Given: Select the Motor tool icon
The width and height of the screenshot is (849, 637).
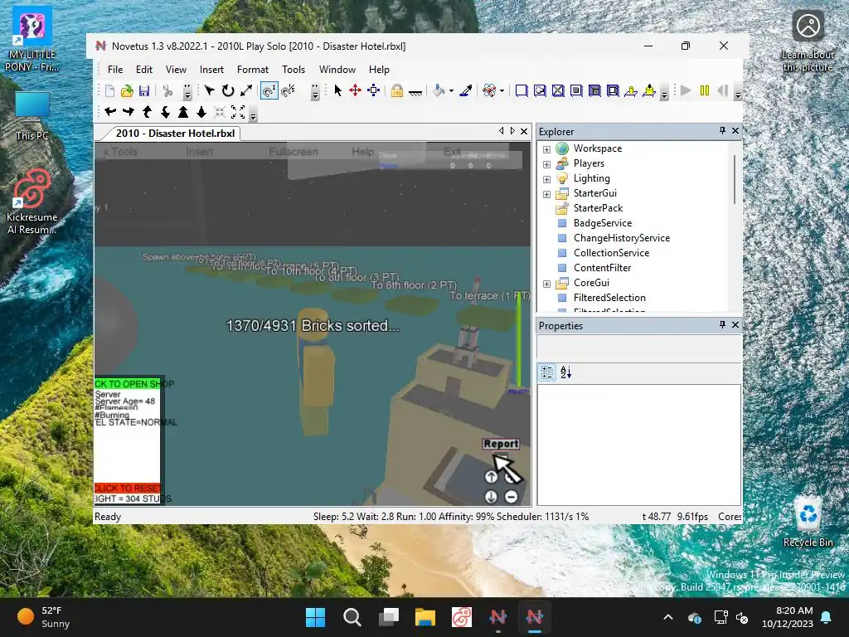Looking at the screenshot, I should point(649,90).
